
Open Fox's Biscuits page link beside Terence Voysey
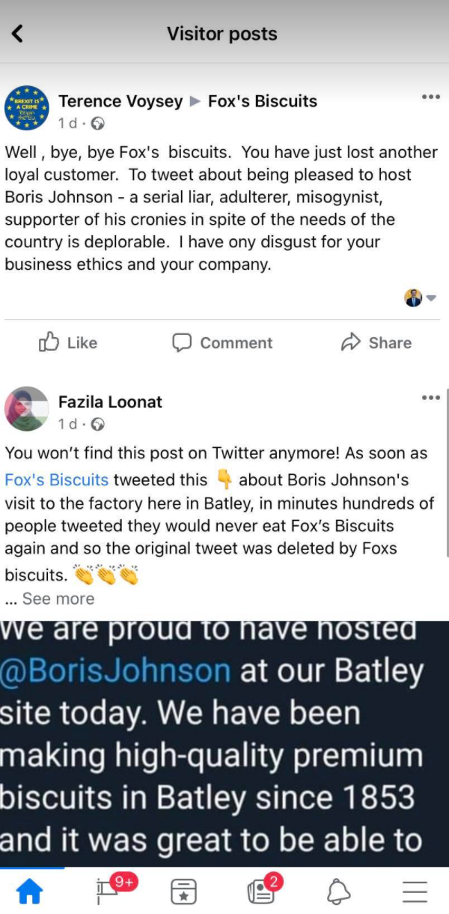[x=262, y=101]
